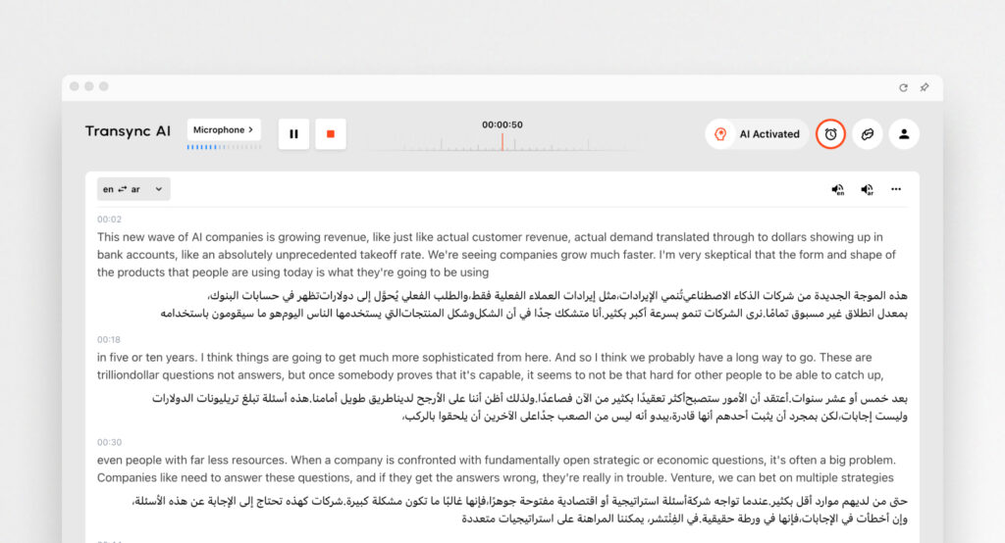Click the refresh icon in title bar
Viewport: 1005px width, 543px height.
coord(903,87)
